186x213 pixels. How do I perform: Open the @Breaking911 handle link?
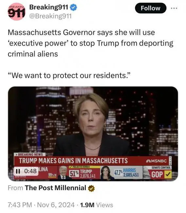point(50,16)
